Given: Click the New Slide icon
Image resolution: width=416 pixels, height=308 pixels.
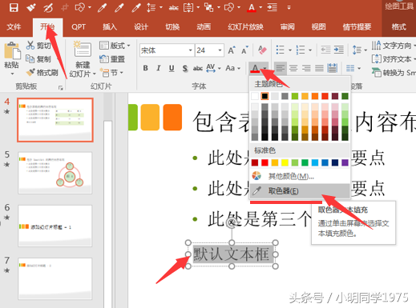Looking at the screenshot, I should tap(83, 49).
